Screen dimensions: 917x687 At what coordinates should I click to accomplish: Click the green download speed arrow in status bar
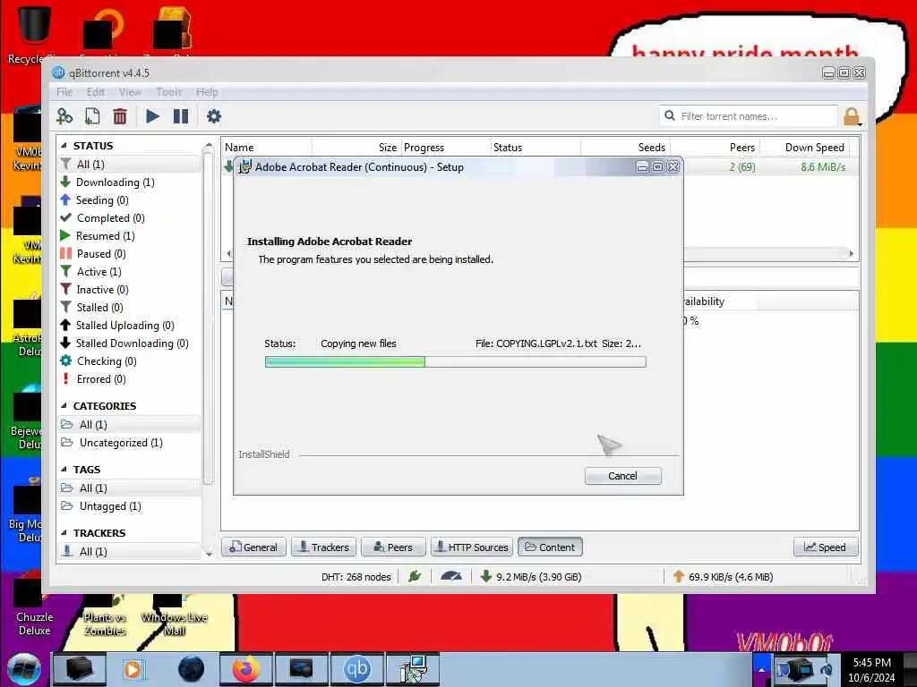(x=485, y=577)
